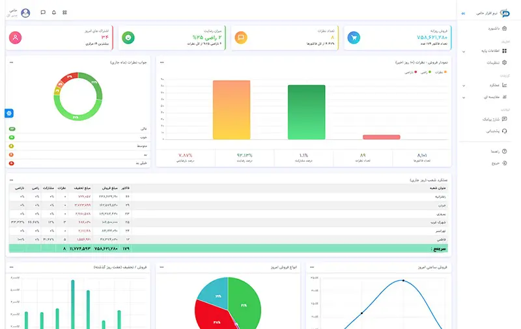521x329 pixels.
Task: Click the ۹۲.۱۳% satisfaction percentage value
Action: click(245, 155)
